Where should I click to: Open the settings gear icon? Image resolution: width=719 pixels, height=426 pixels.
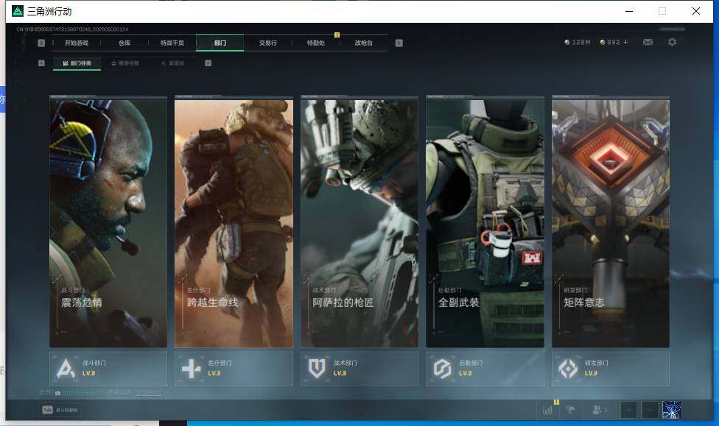click(x=673, y=42)
